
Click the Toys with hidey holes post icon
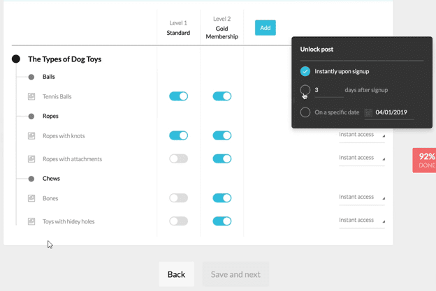(31, 221)
